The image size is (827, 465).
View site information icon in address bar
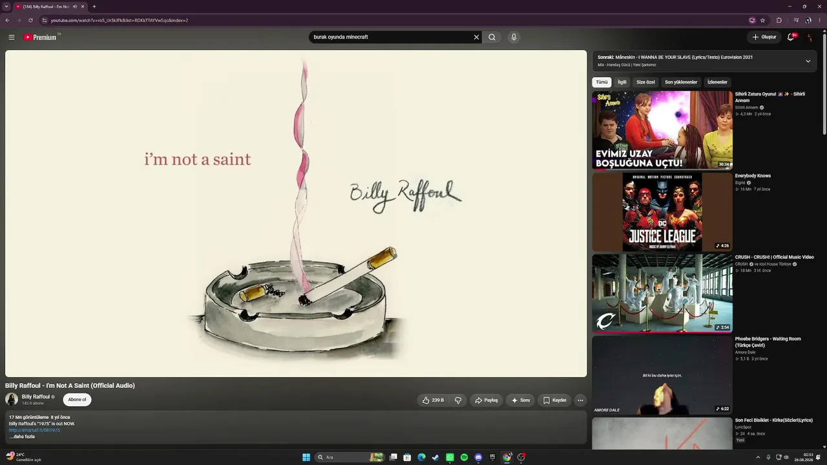44,20
